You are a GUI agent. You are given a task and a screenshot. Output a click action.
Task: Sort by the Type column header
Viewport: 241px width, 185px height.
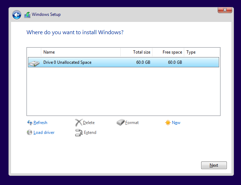[x=202, y=52]
